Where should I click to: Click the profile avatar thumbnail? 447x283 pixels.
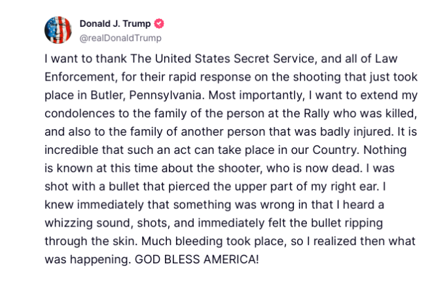click(x=58, y=29)
